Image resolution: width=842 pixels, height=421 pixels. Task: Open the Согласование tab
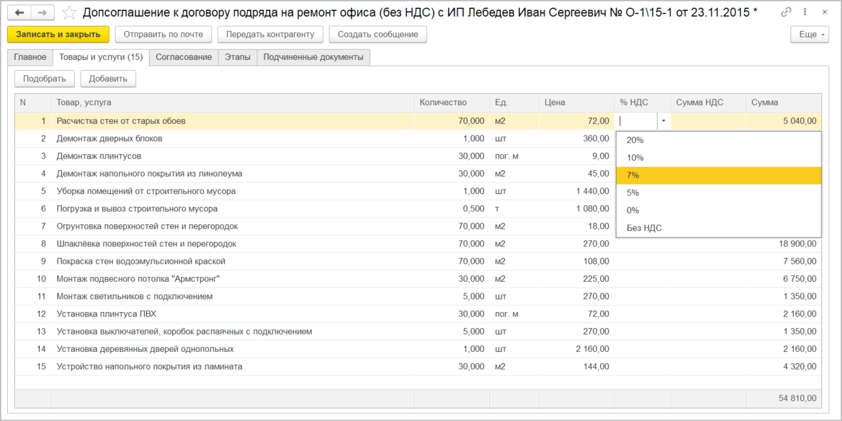click(x=184, y=57)
